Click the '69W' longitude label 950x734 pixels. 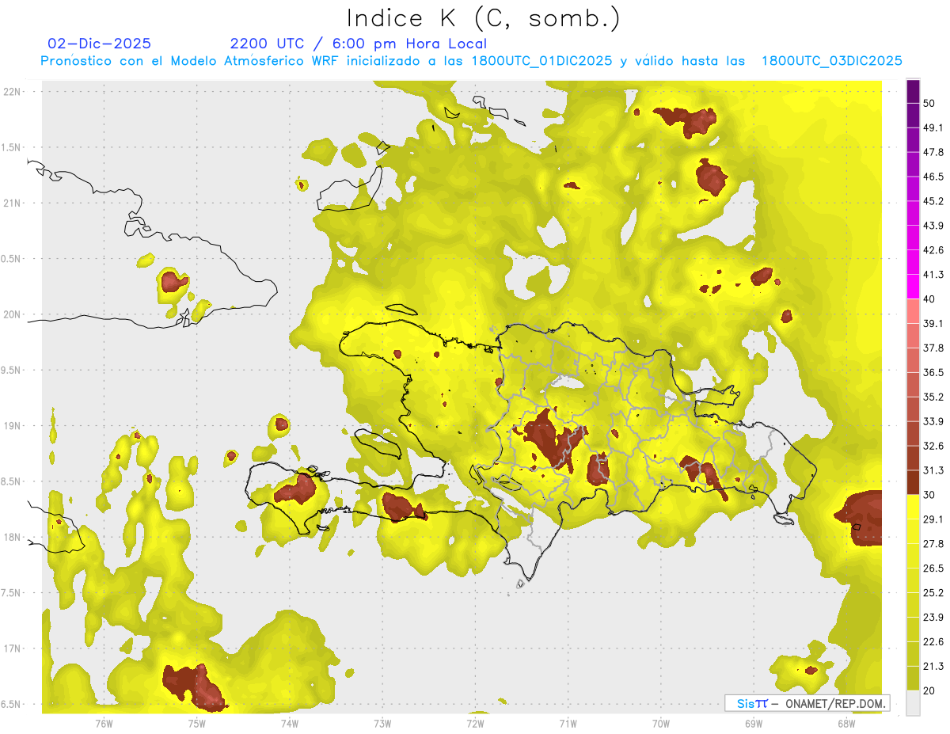coord(754,723)
